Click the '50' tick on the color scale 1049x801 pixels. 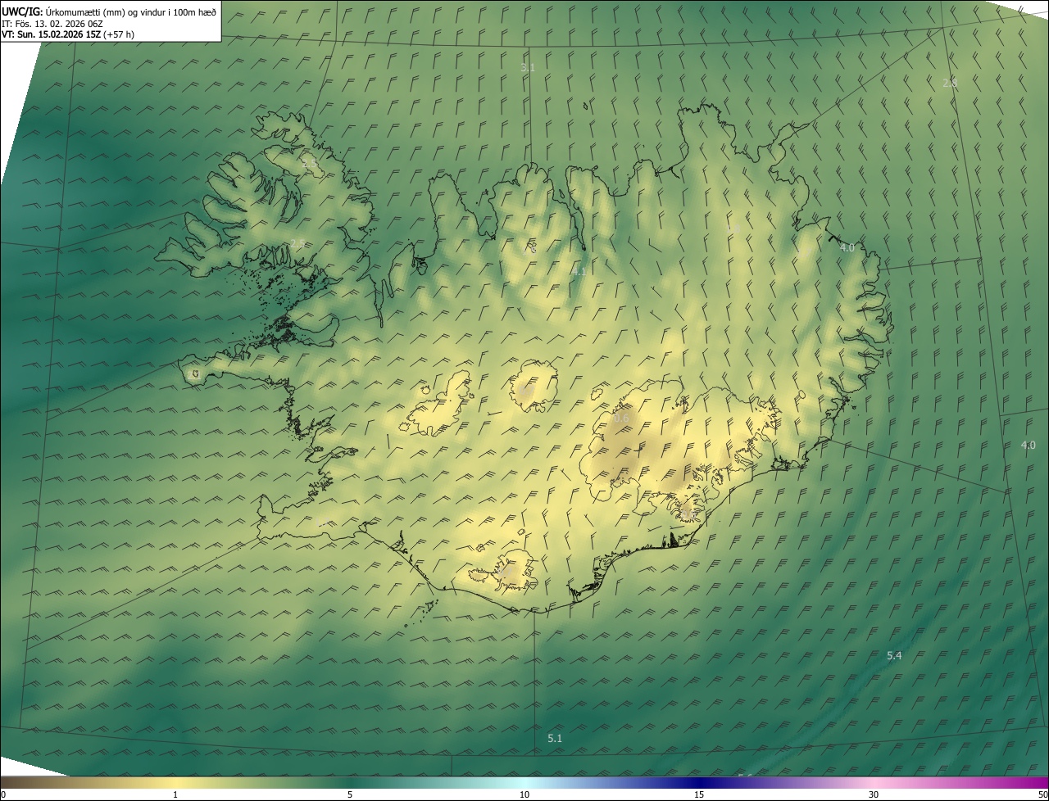pos(1042,794)
